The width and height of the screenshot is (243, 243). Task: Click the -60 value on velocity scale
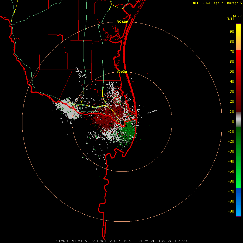(231, 181)
